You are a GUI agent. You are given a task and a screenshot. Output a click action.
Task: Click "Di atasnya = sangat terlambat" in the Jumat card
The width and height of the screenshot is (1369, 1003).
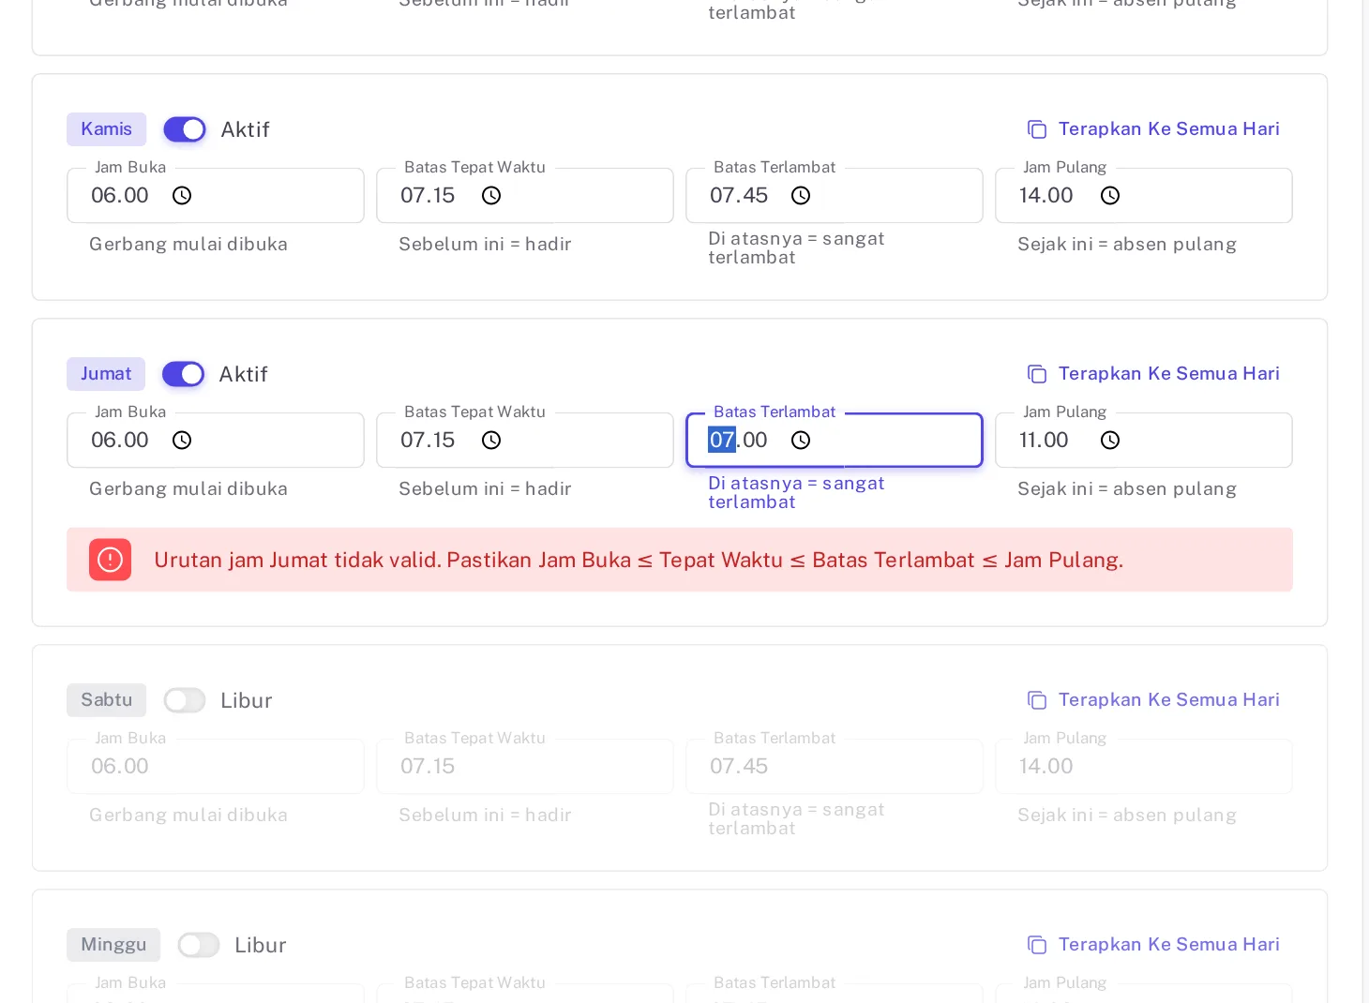pyautogui.click(x=796, y=493)
